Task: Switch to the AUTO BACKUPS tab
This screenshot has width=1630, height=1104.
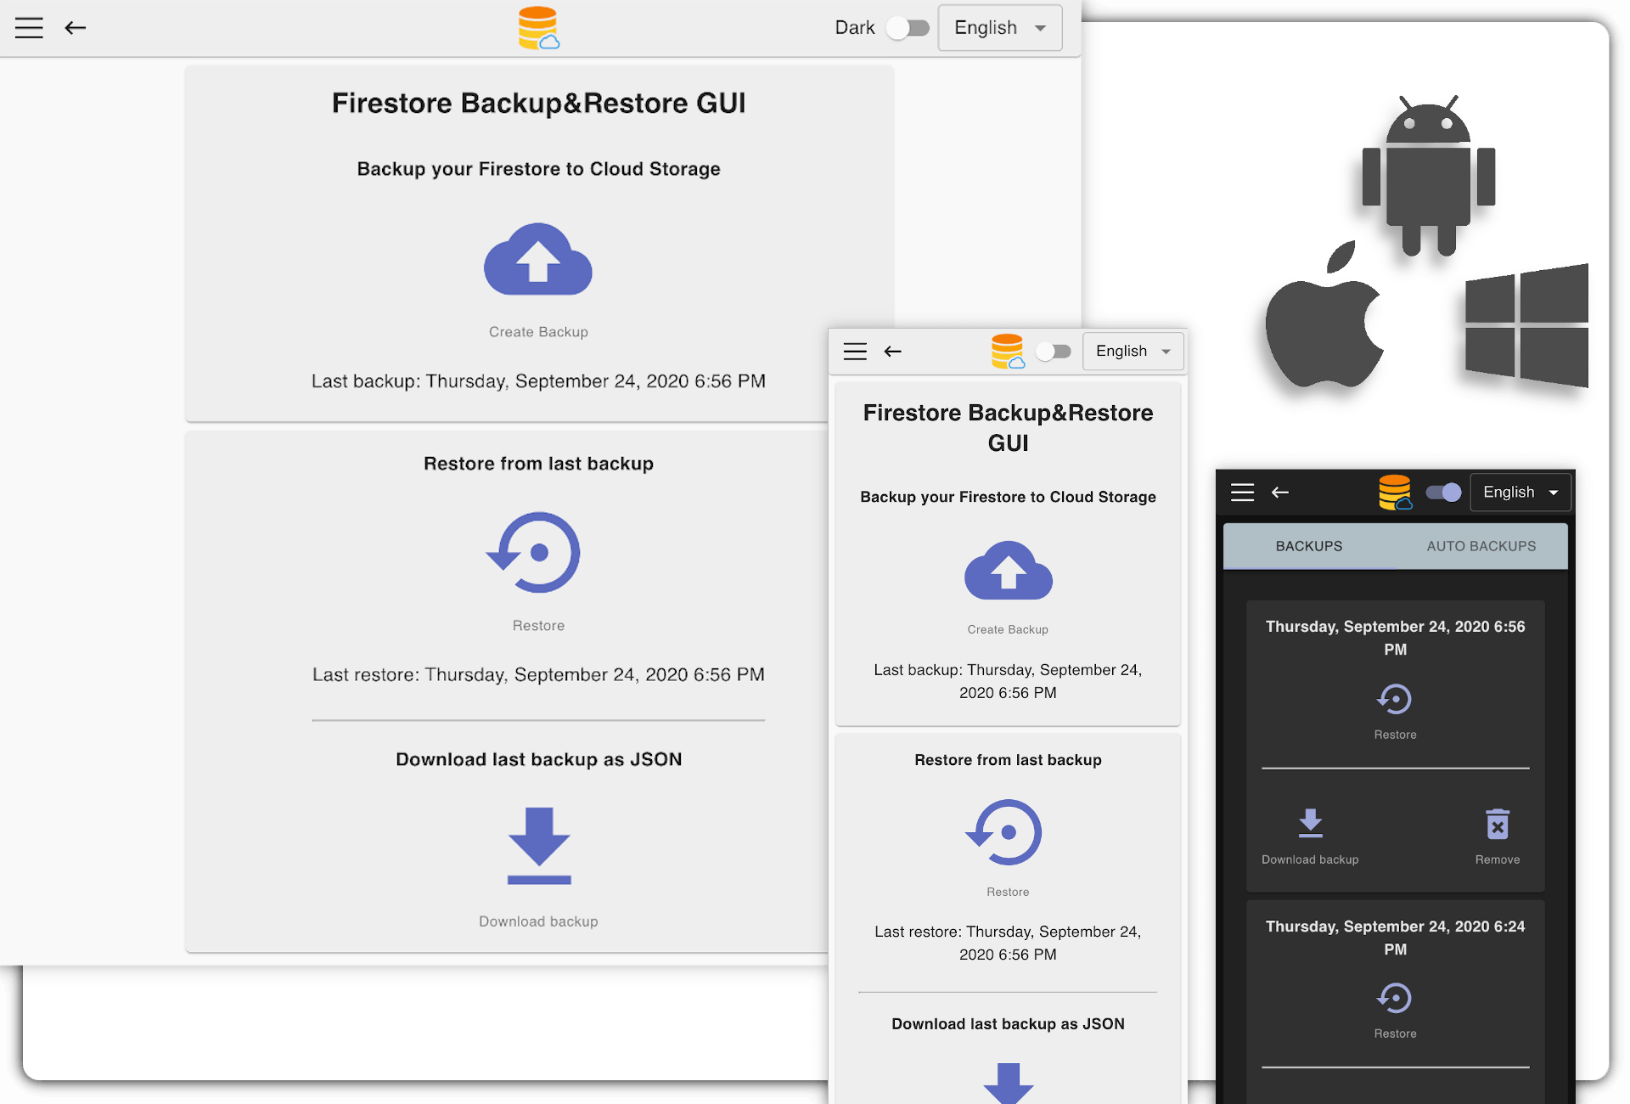Action: [x=1481, y=546]
